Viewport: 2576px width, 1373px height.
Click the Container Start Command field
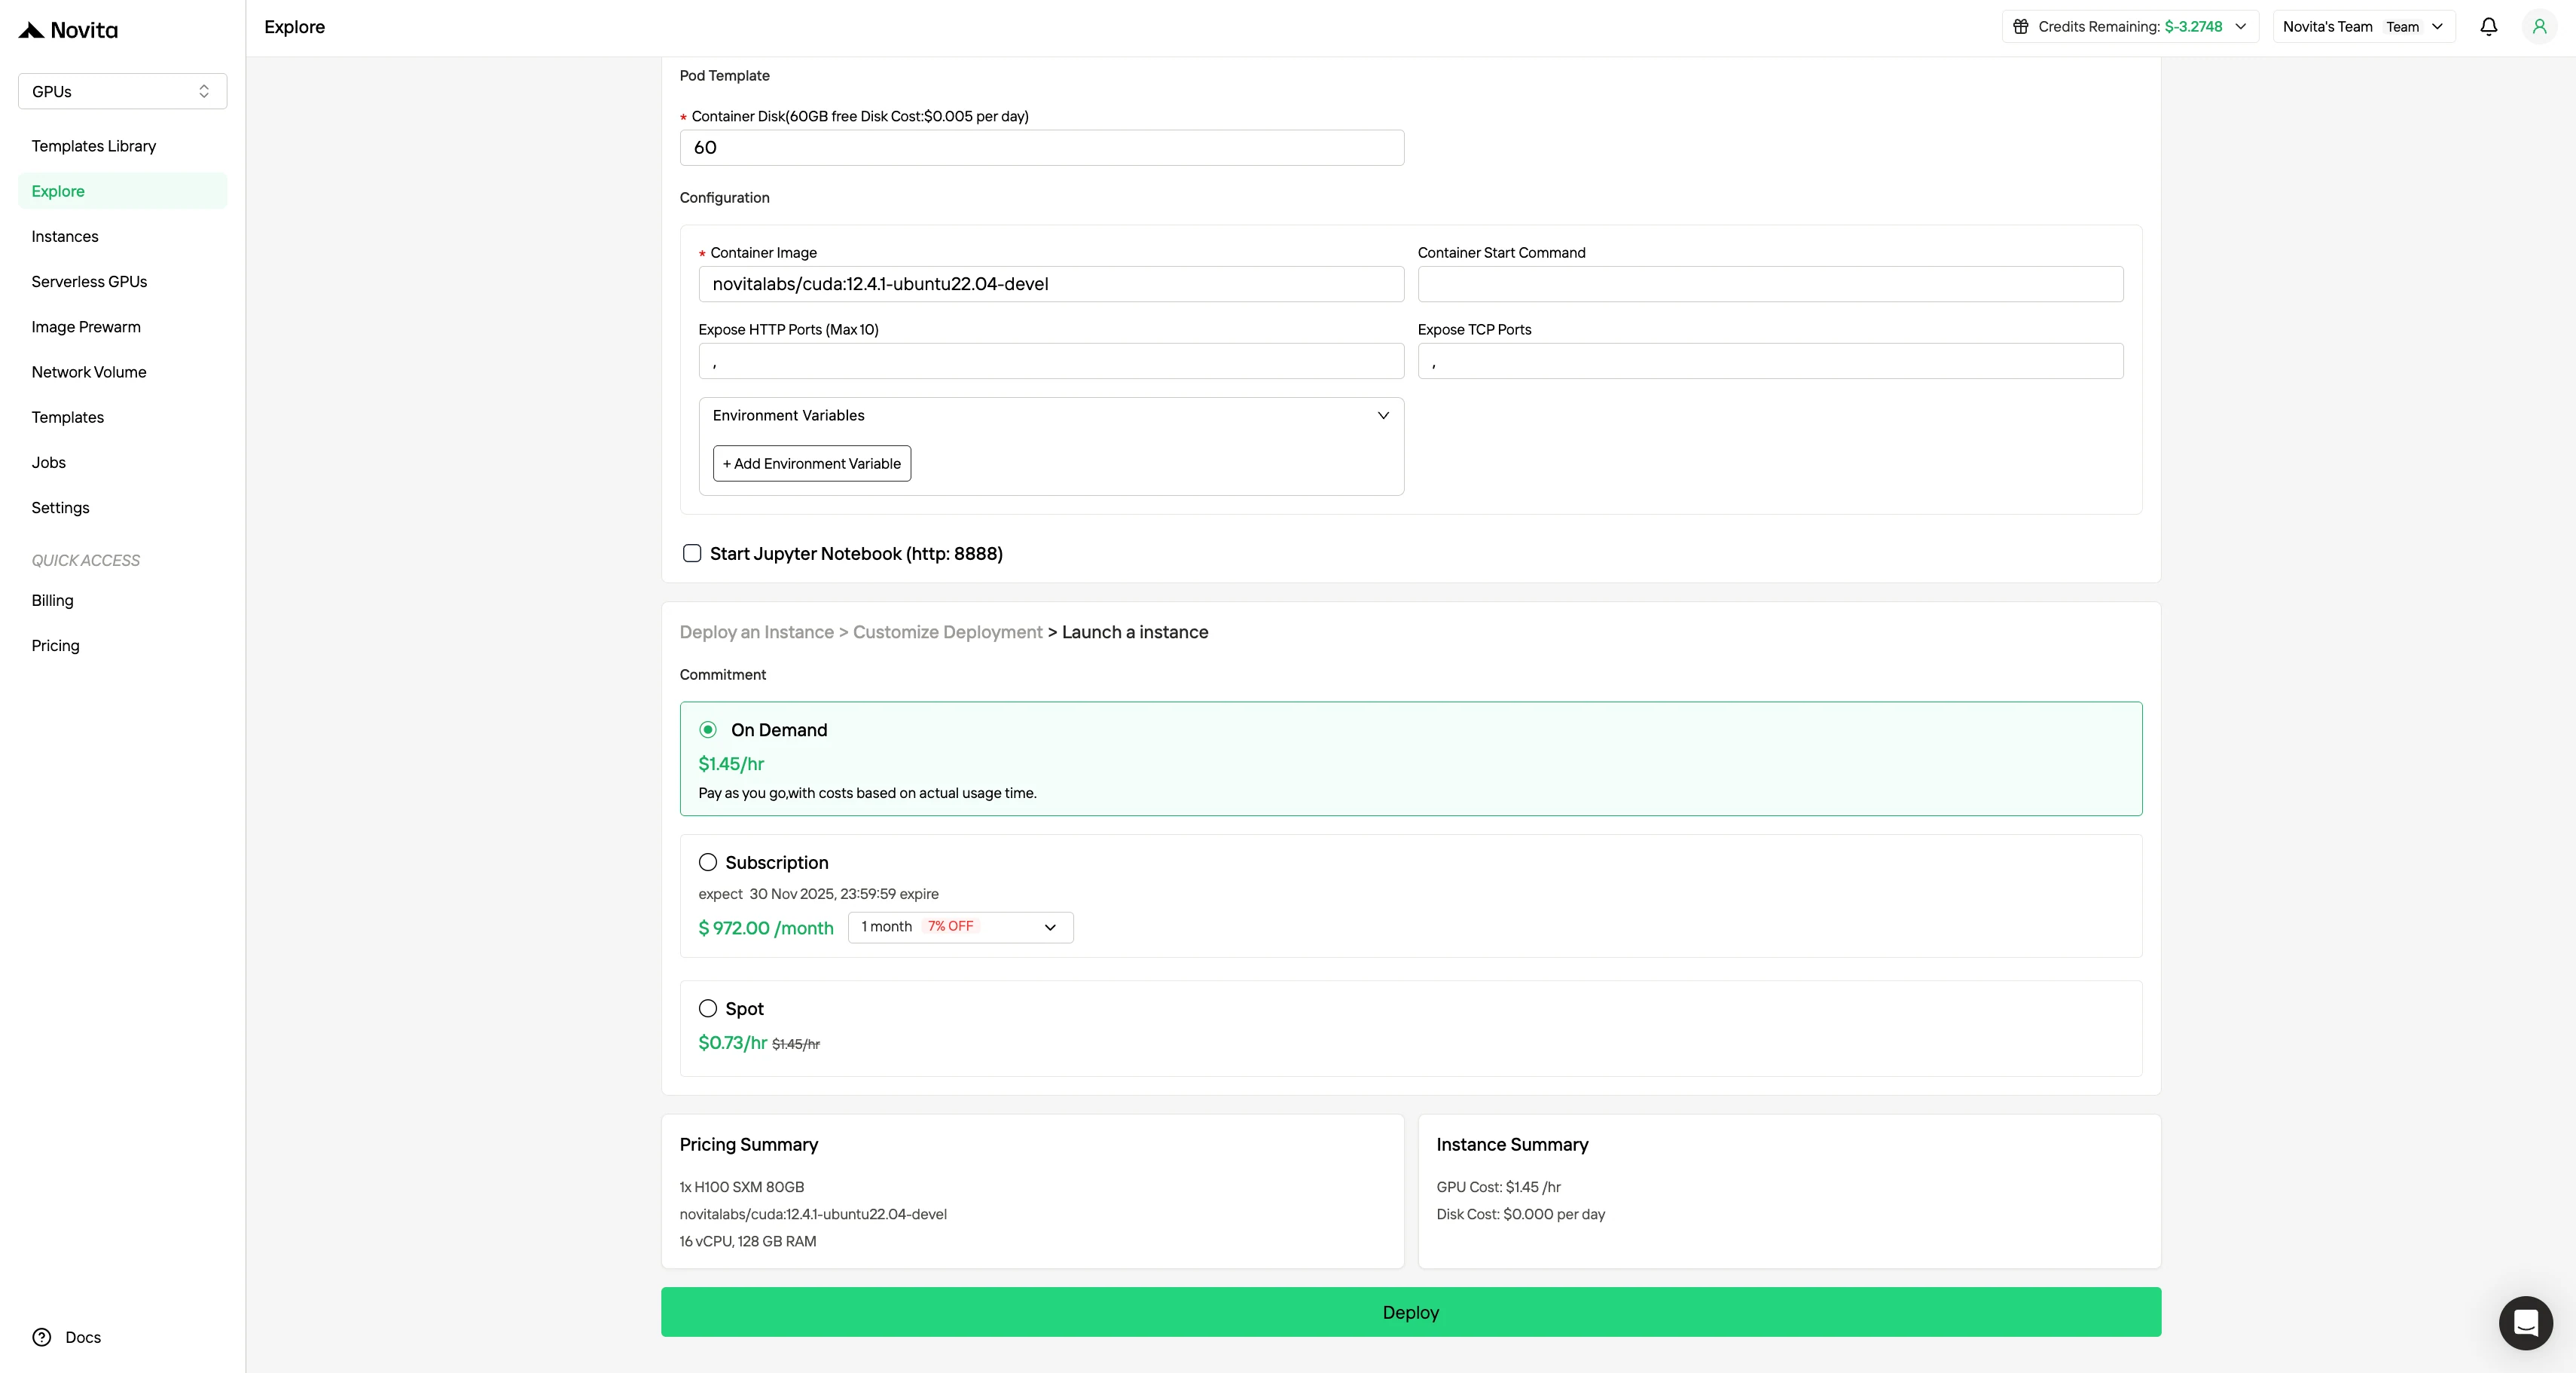pyautogui.click(x=1770, y=284)
